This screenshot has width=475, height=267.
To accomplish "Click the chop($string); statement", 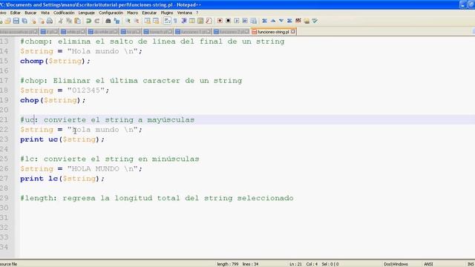I will point(53,100).
